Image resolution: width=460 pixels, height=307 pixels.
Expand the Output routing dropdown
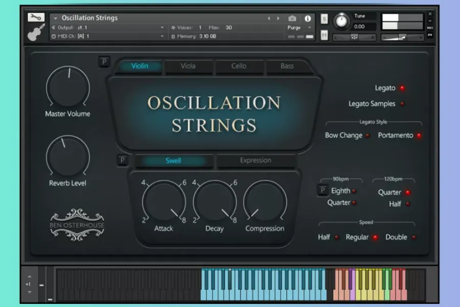click(x=162, y=28)
